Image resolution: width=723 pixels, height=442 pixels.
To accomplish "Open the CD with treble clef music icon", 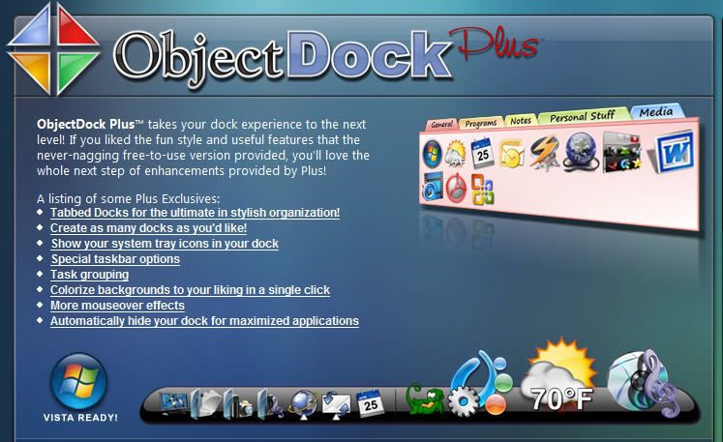I will [x=643, y=383].
